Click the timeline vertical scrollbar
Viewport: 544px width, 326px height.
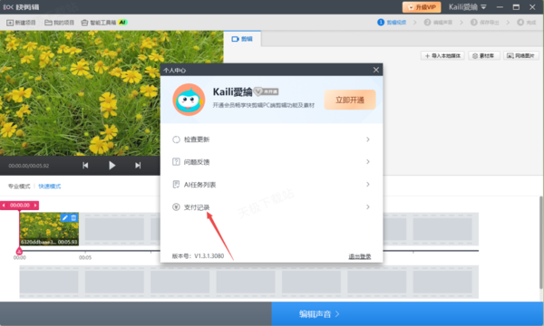tap(541, 243)
